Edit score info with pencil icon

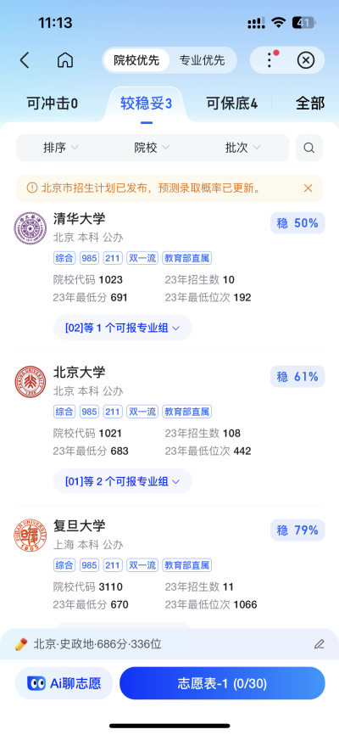pos(320,644)
